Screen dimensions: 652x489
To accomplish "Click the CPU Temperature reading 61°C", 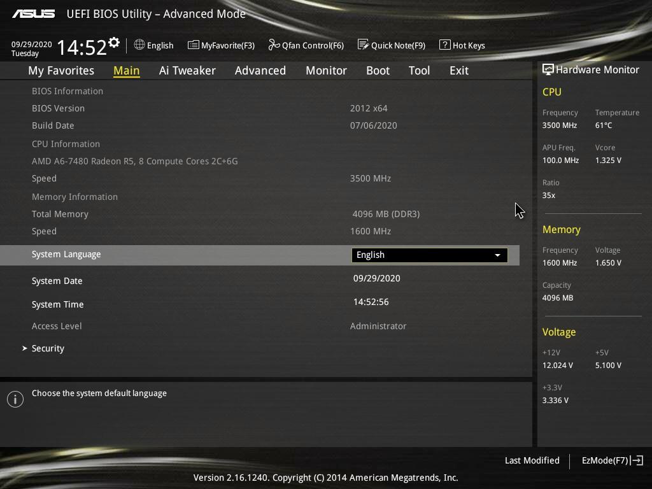I will pyautogui.click(x=604, y=125).
